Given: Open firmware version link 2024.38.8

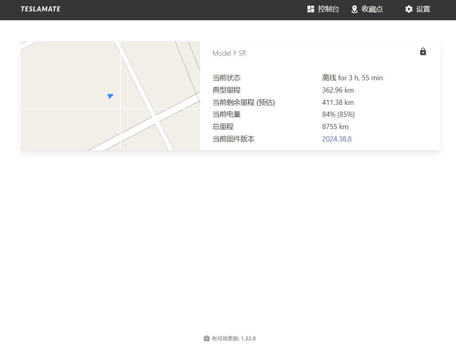Looking at the screenshot, I should (336, 139).
